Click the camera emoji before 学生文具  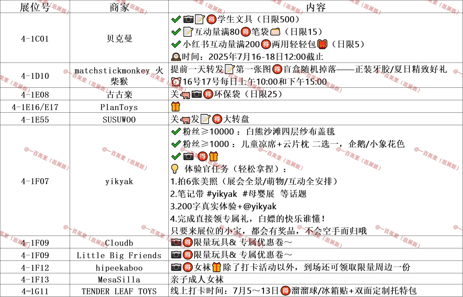point(189,19)
